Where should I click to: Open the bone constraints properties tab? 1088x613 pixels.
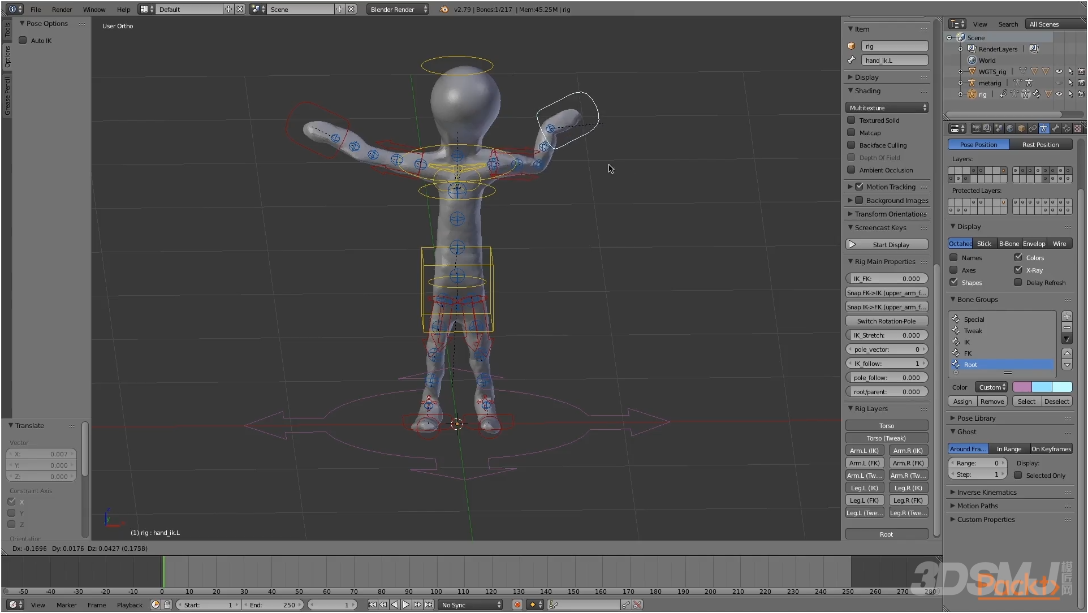1067,129
